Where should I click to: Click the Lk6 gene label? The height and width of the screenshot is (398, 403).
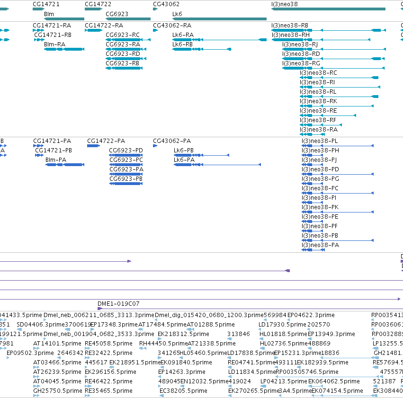click(x=177, y=14)
